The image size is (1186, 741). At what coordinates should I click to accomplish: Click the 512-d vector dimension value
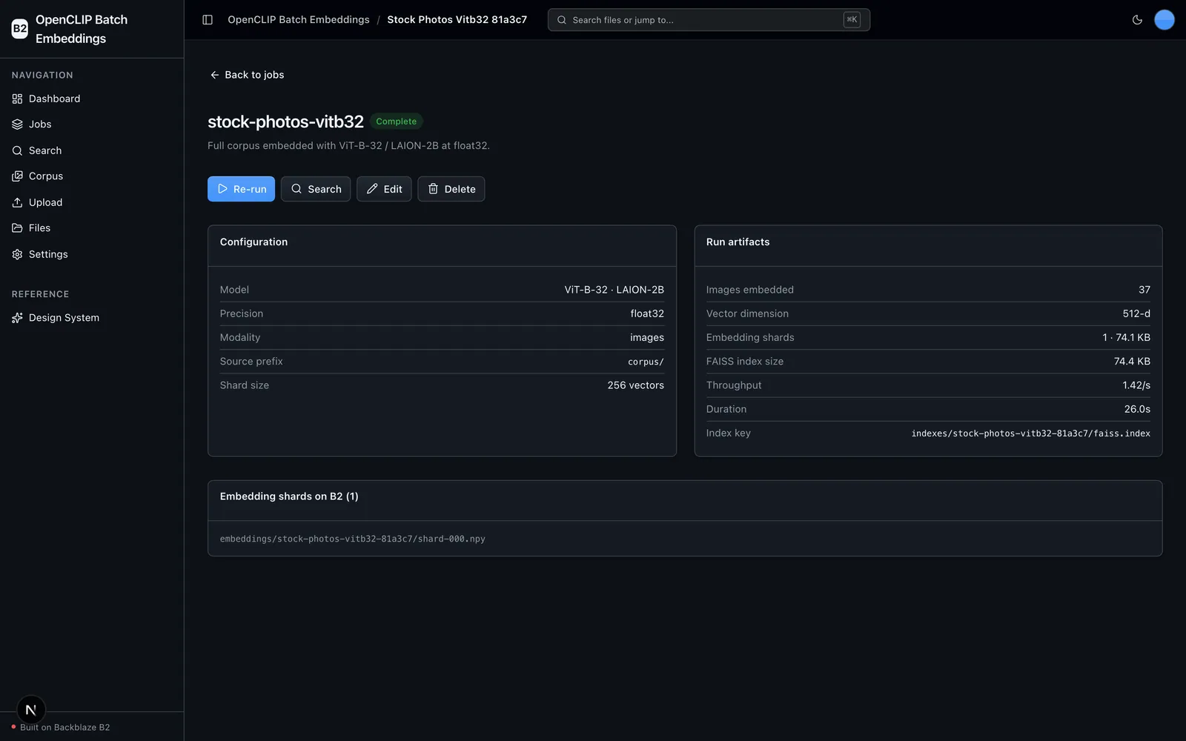1136,313
